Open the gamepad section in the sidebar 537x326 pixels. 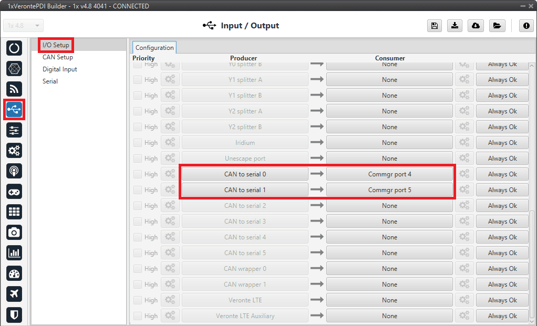pos(14,191)
